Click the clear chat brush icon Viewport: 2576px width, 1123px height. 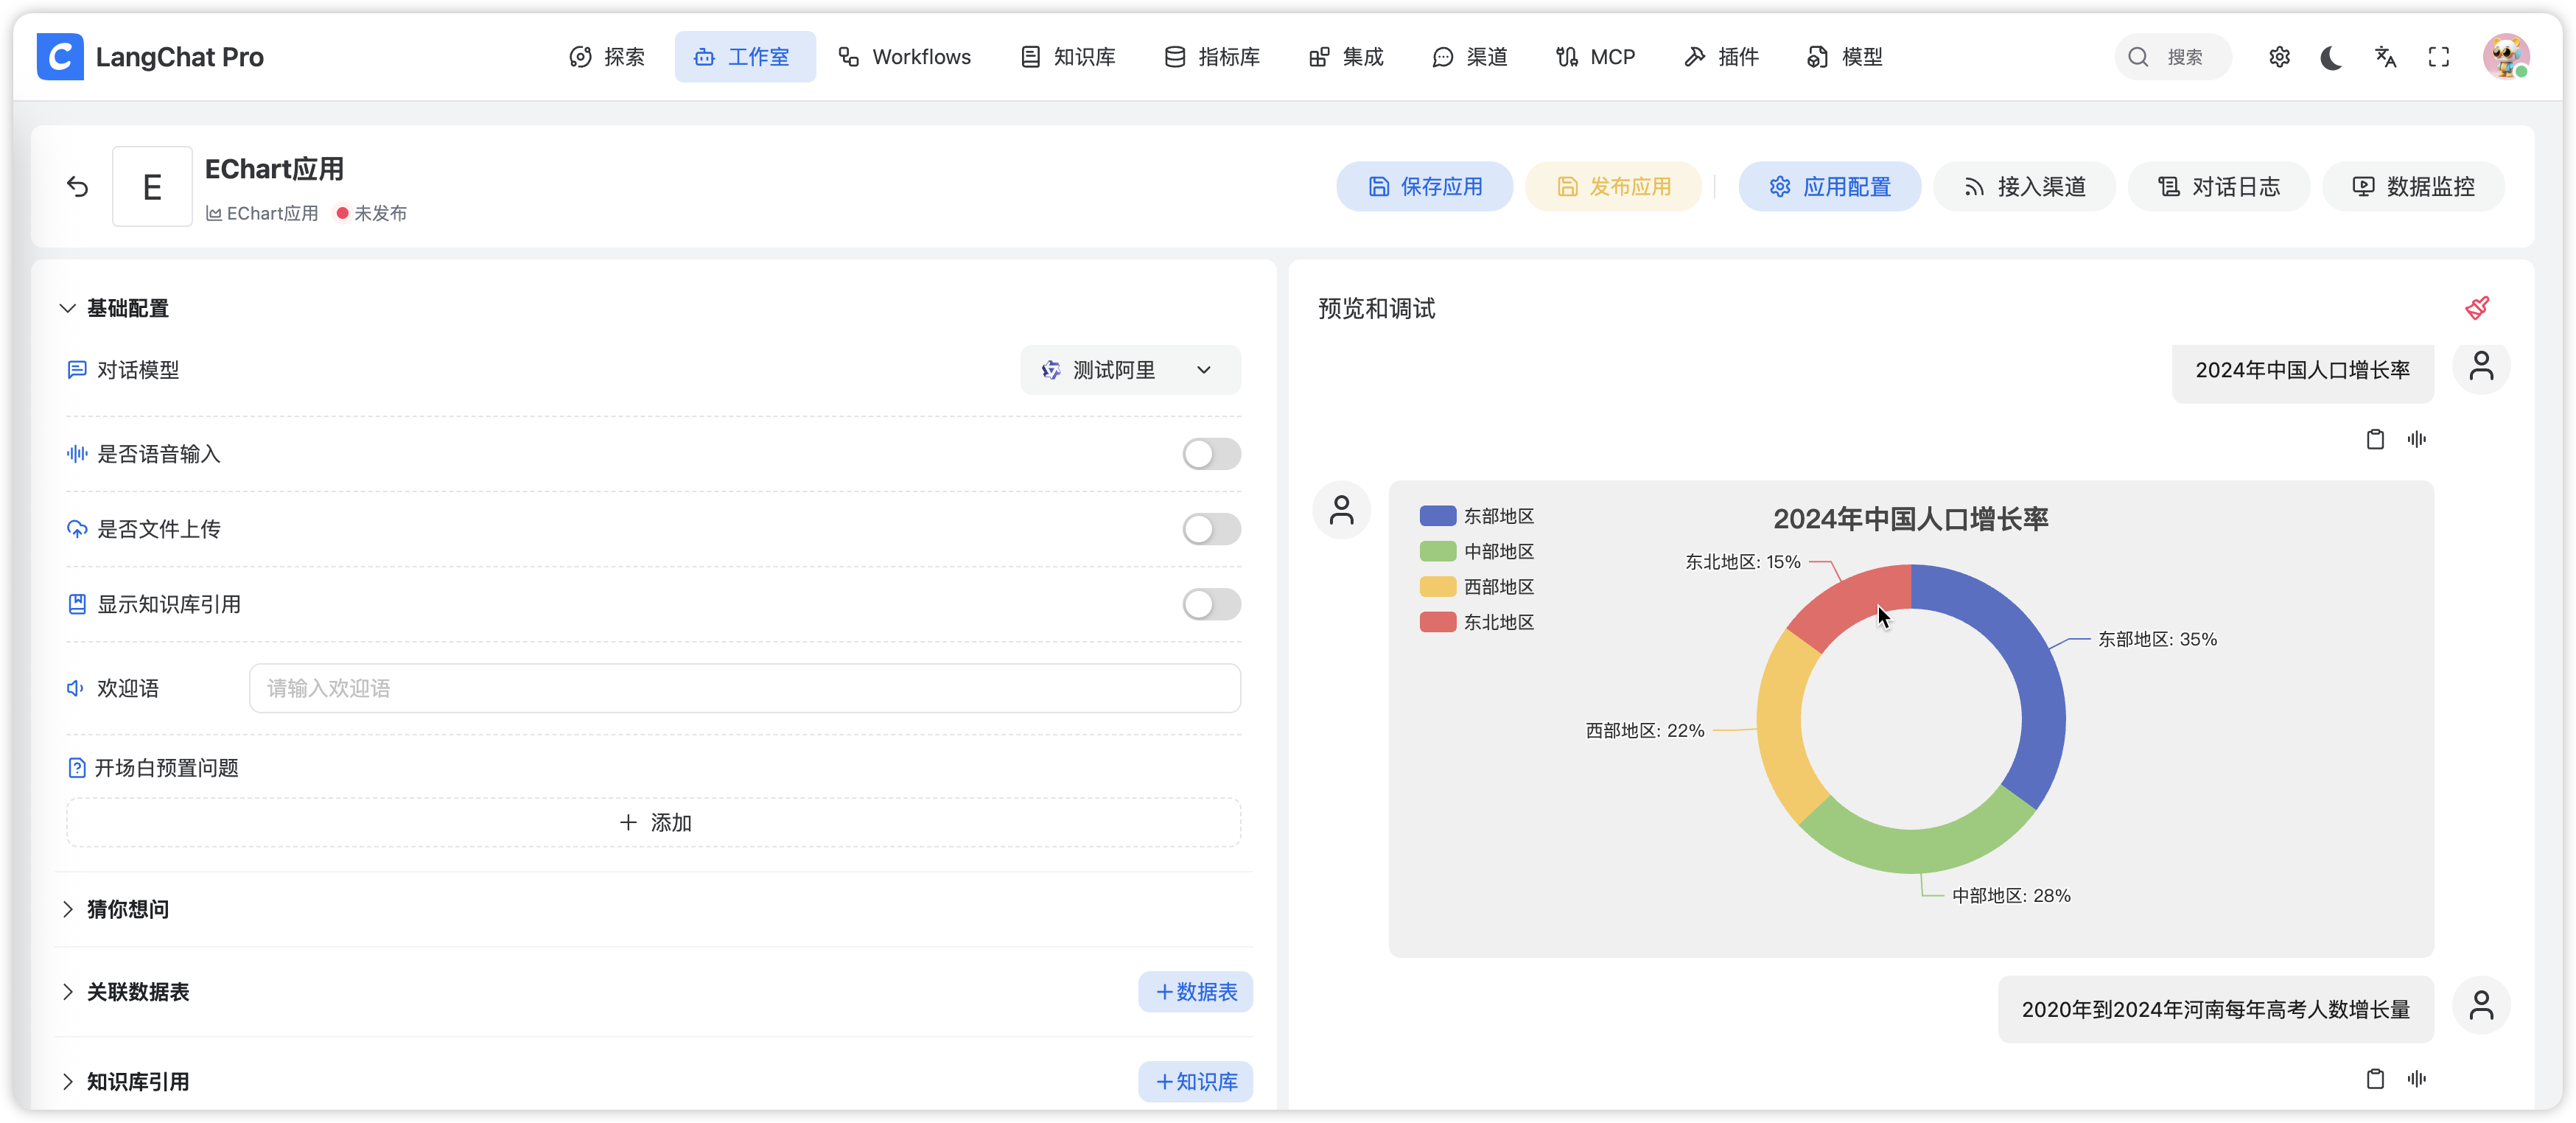2476,308
